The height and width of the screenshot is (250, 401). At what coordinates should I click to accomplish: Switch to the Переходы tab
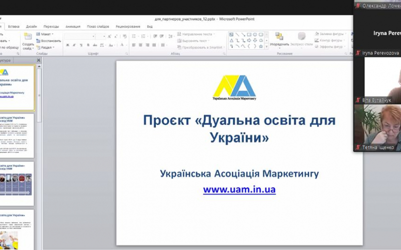51,26
